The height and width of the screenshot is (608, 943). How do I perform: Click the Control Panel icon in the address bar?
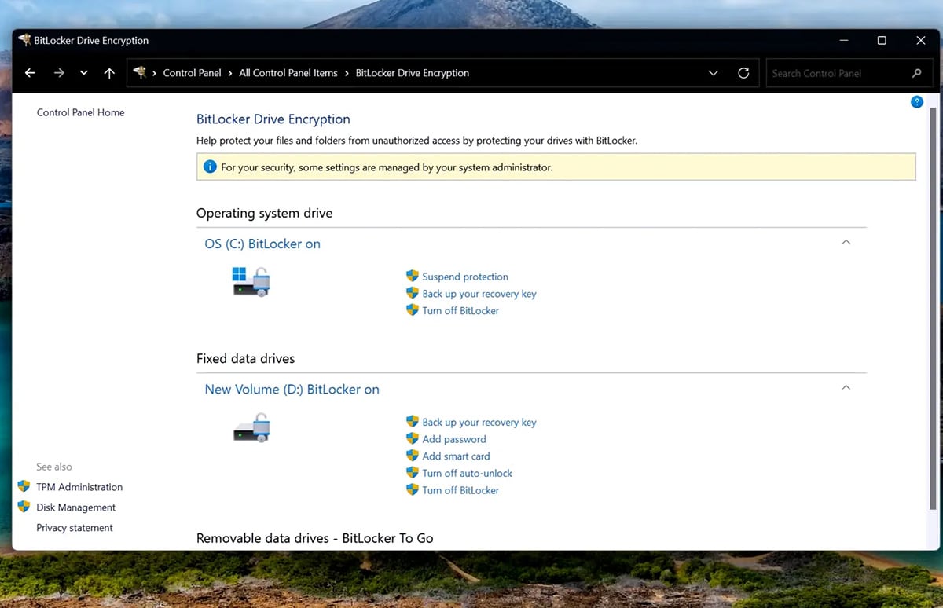coord(140,72)
